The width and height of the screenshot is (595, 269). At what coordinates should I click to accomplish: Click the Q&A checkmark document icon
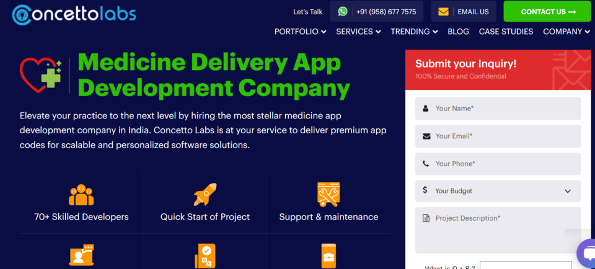(205, 256)
